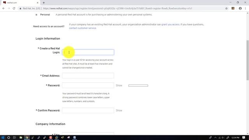The height and width of the screenshot is (140, 249).
Task: Click the Confirm Password input field
Action: [x=88, y=110]
